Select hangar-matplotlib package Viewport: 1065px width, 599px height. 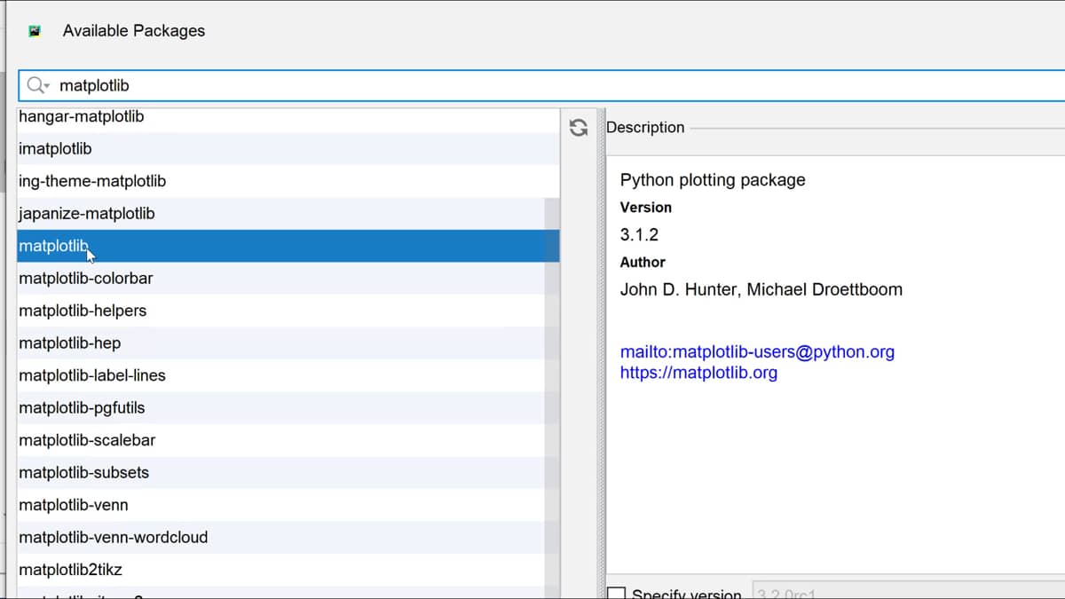coord(288,117)
